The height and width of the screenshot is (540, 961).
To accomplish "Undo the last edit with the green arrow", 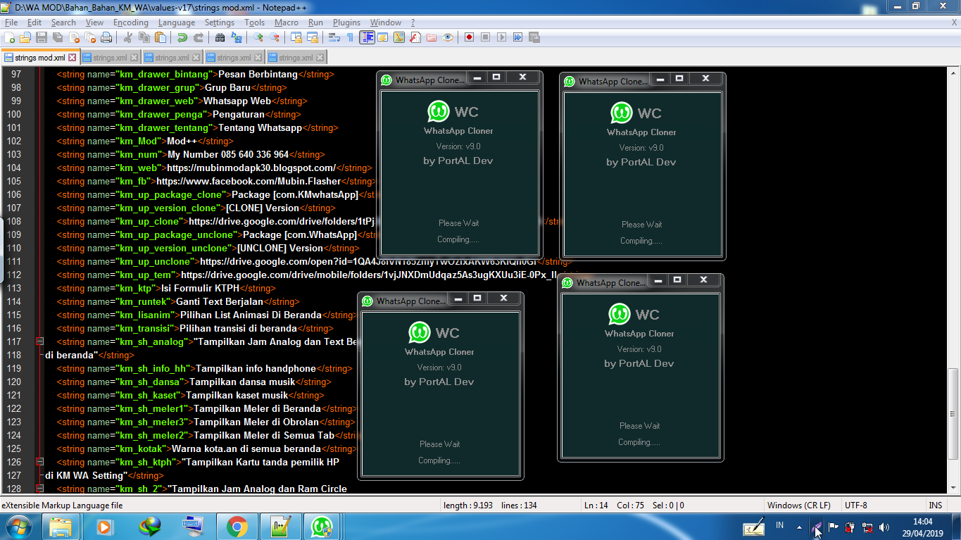I will tap(182, 37).
